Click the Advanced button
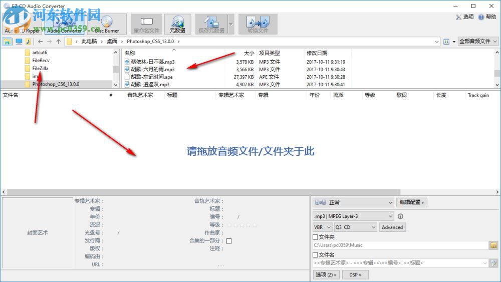 click(x=392, y=227)
